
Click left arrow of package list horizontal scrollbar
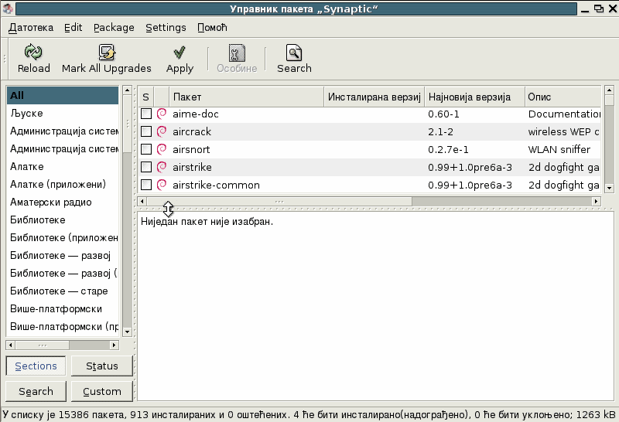[x=142, y=202]
